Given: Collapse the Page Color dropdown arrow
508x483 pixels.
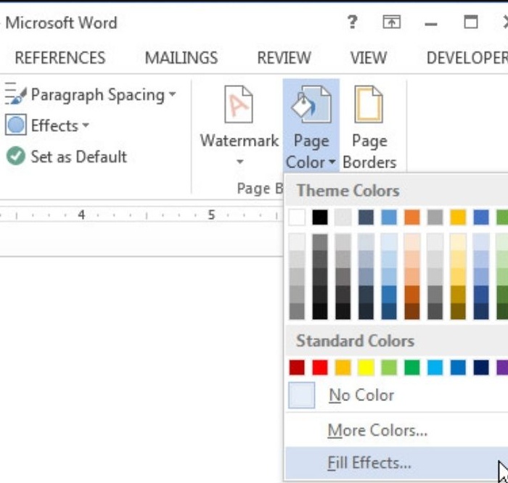Looking at the screenshot, I should (332, 161).
